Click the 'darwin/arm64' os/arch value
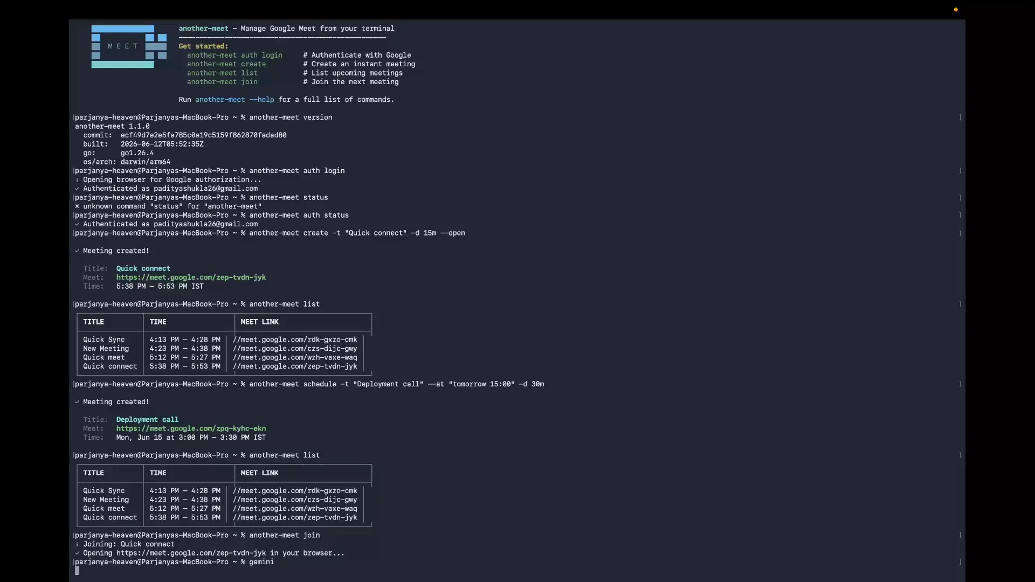The width and height of the screenshot is (1035, 582). [145, 162]
